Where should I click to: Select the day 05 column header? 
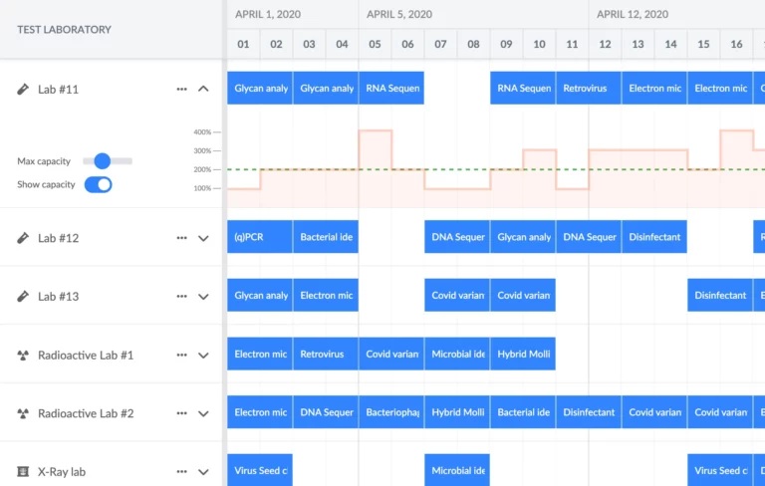(x=375, y=44)
